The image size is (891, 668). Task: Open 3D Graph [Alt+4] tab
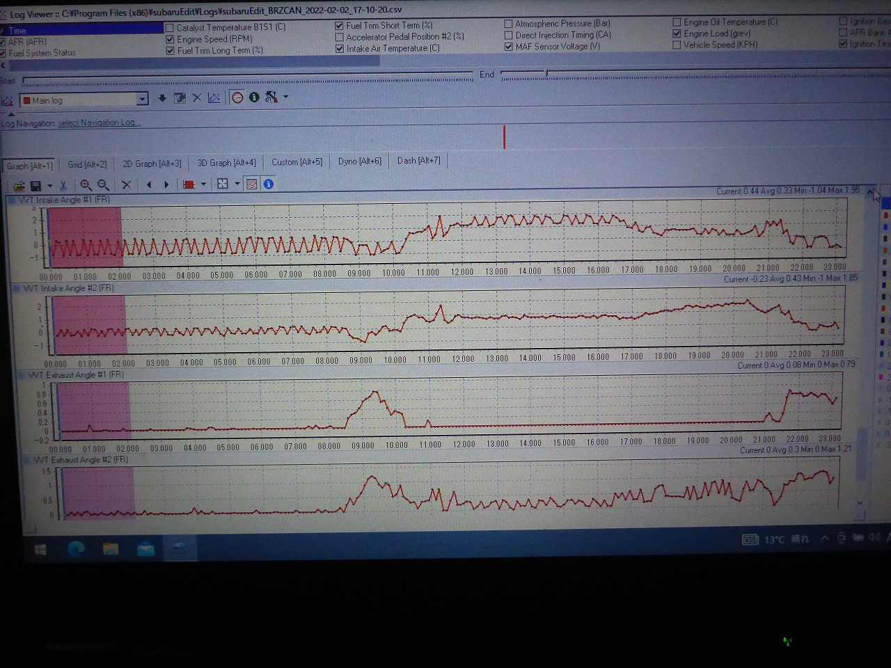226,163
